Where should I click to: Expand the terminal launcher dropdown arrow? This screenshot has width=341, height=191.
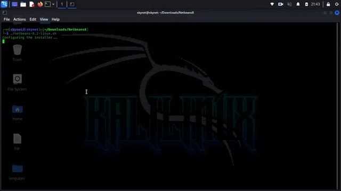click(53, 4)
